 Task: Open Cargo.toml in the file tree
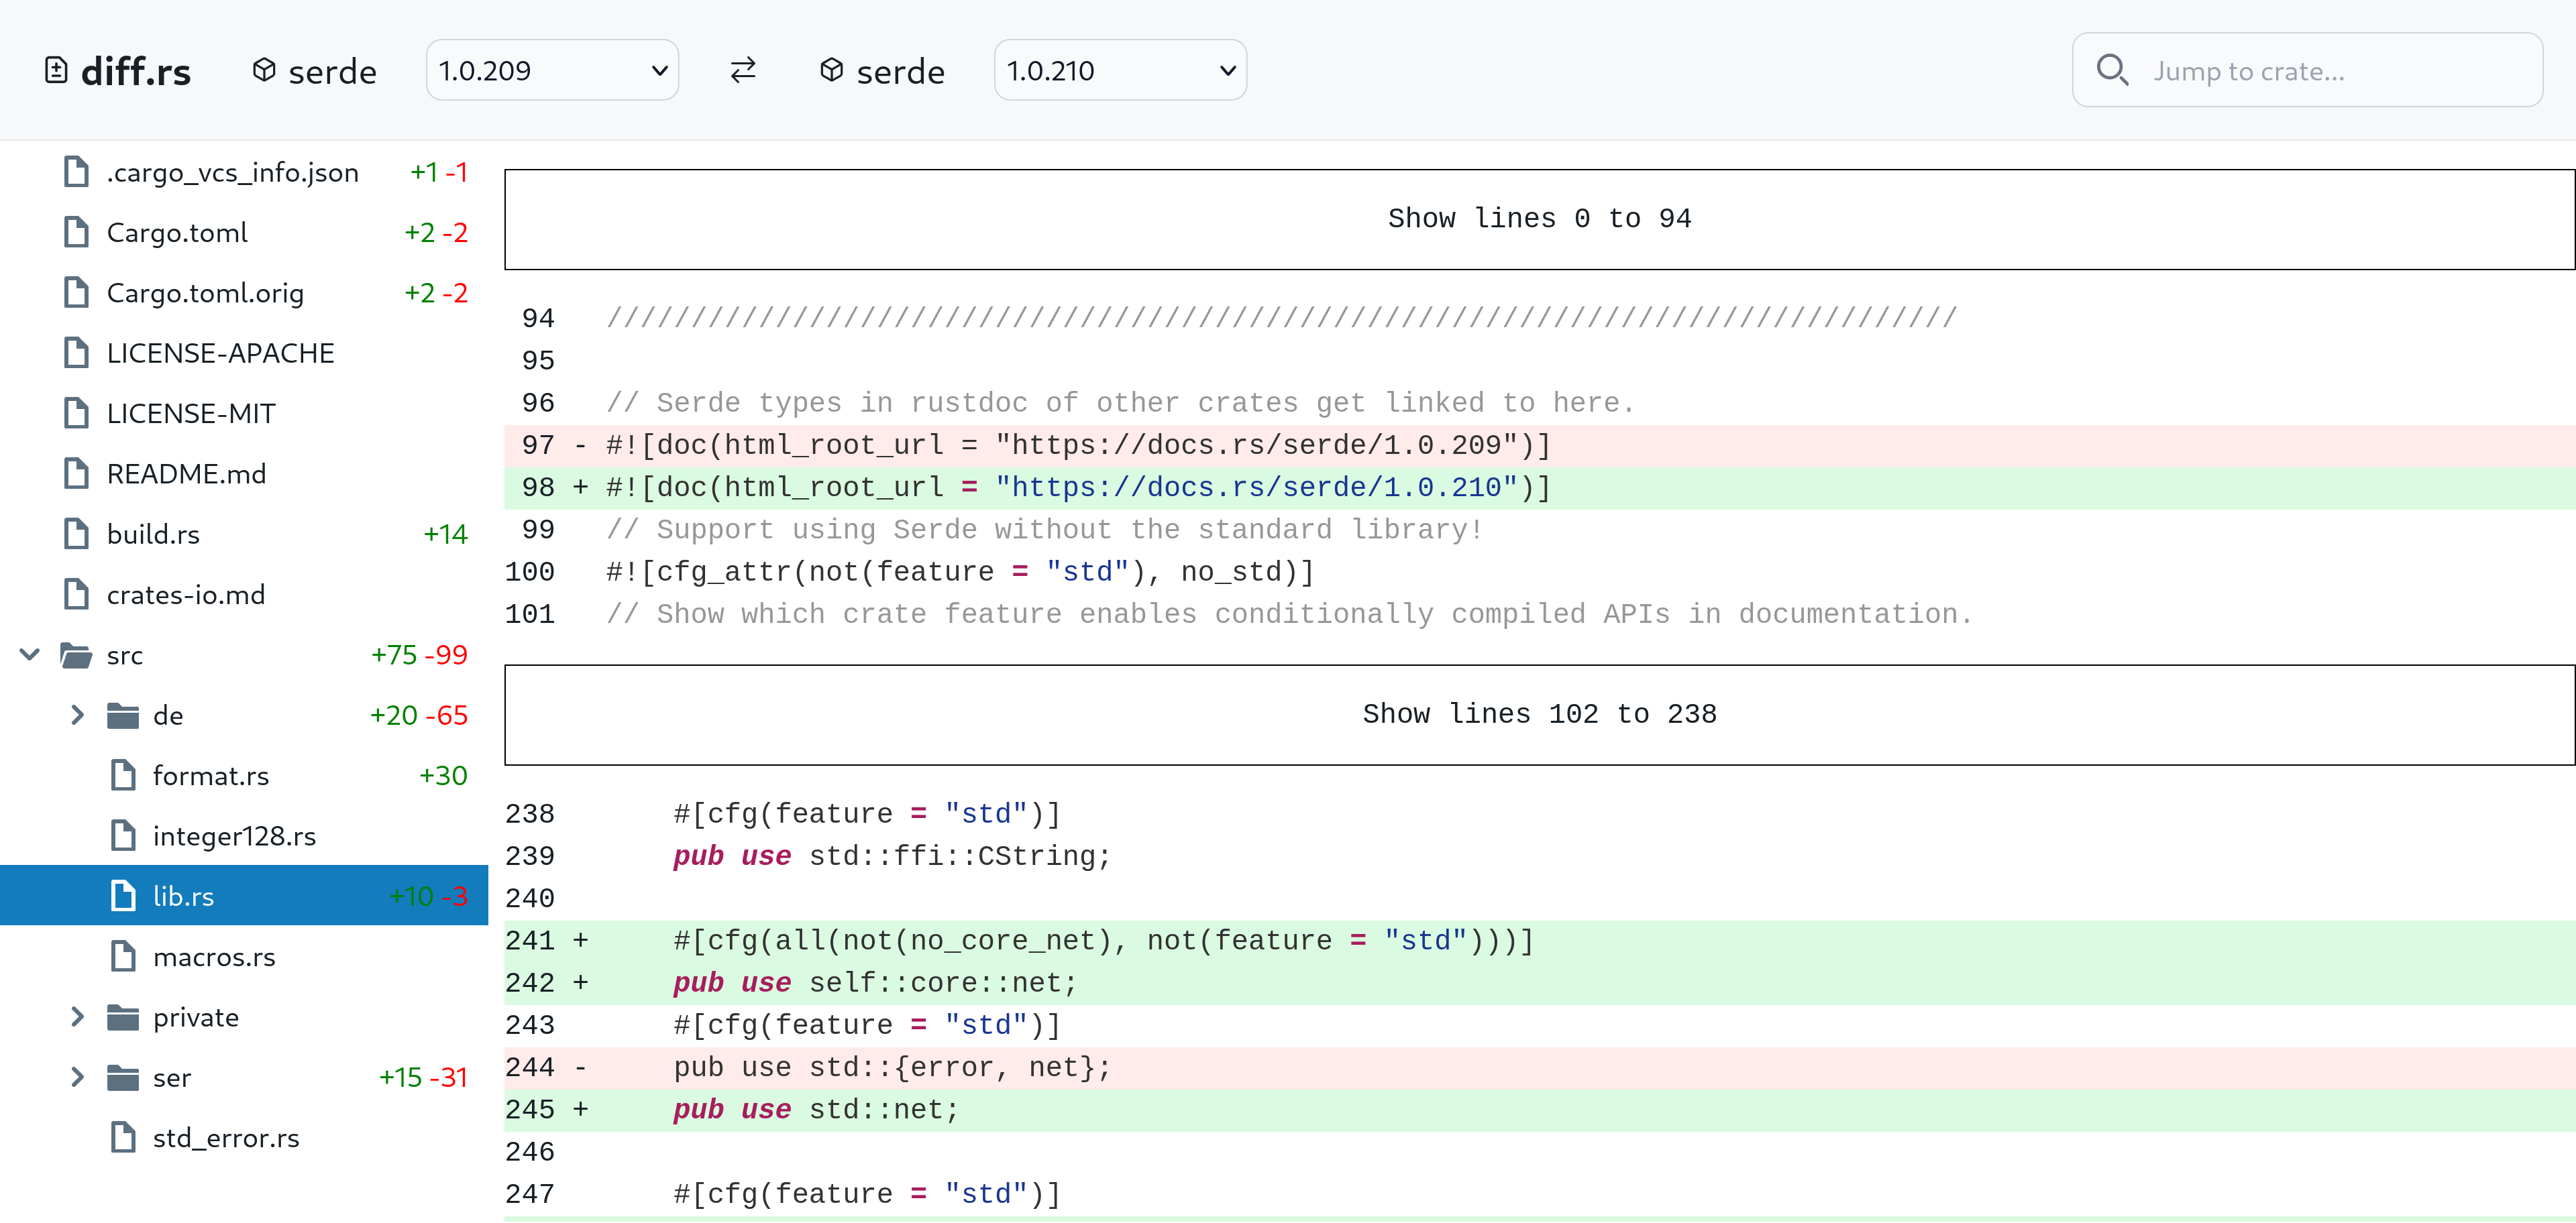177,233
